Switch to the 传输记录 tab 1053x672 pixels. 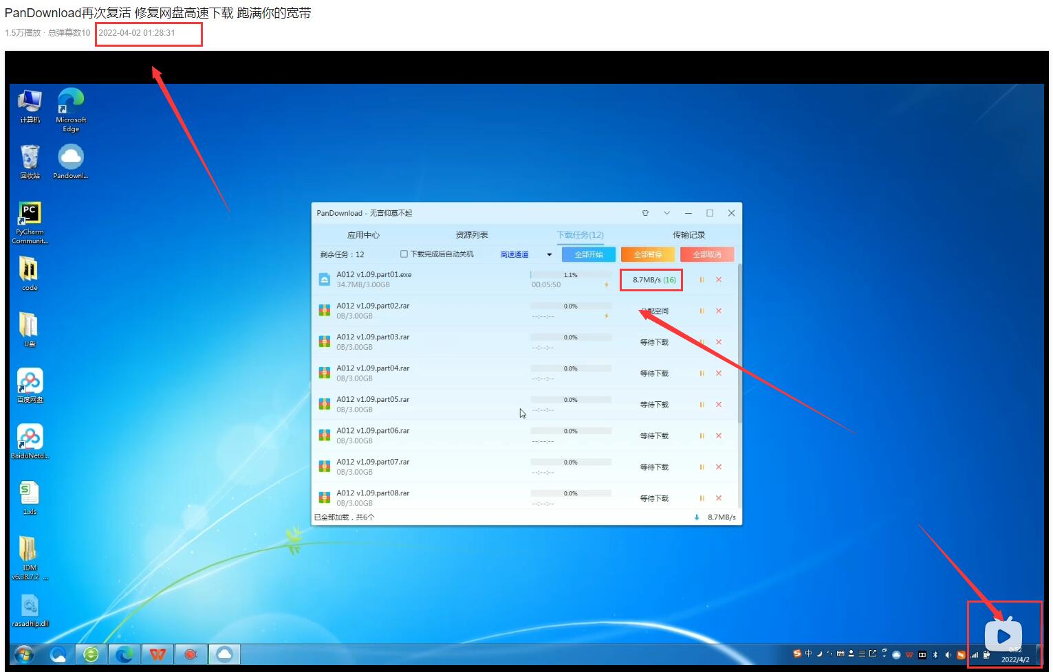pos(688,235)
